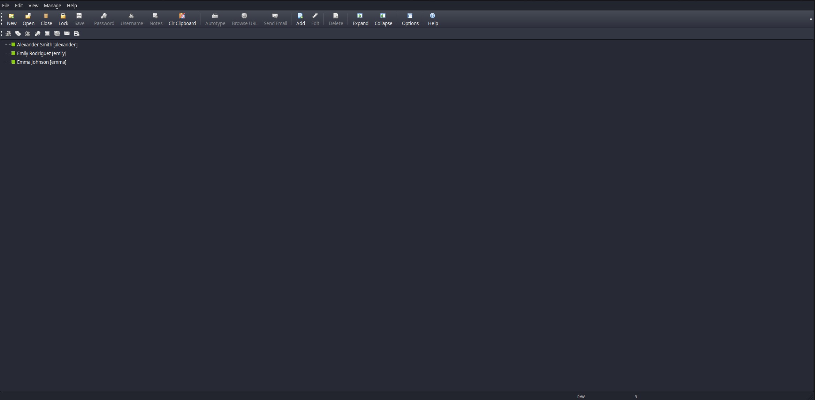Open toolbar overflow arrow at far right

coord(810,19)
